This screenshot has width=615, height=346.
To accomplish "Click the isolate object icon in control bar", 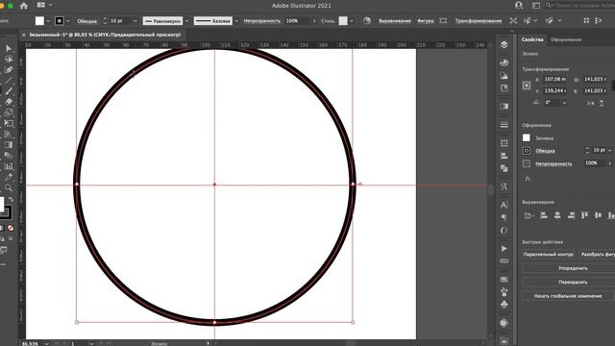I will [513, 21].
